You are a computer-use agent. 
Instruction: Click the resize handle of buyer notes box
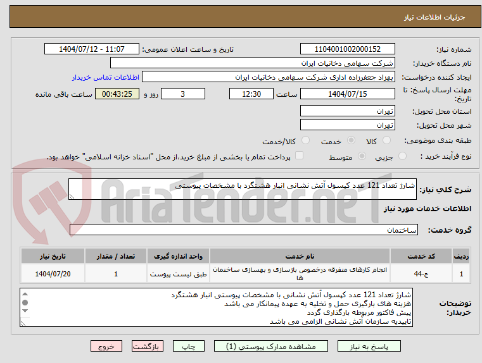(x=23, y=323)
